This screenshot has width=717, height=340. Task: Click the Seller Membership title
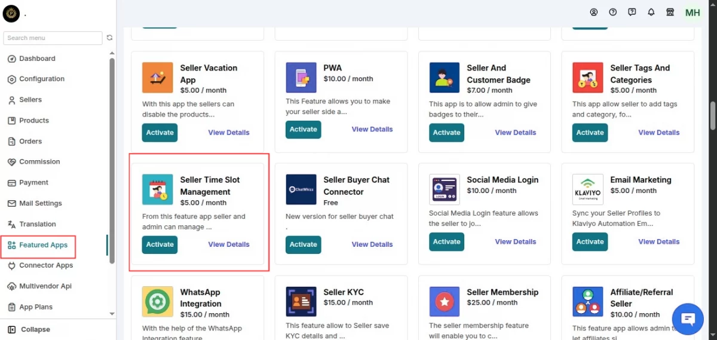coord(502,292)
